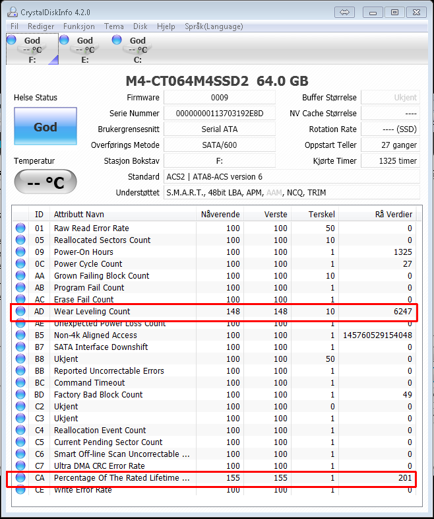The image size is (434, 519).
Task: Click status orb of SATA Interface Downshift
Action: 20,347
